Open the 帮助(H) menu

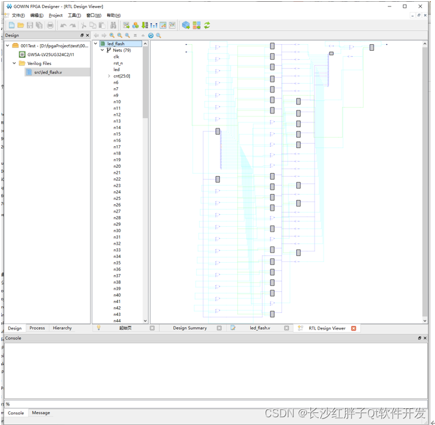[x=114, y=16]
